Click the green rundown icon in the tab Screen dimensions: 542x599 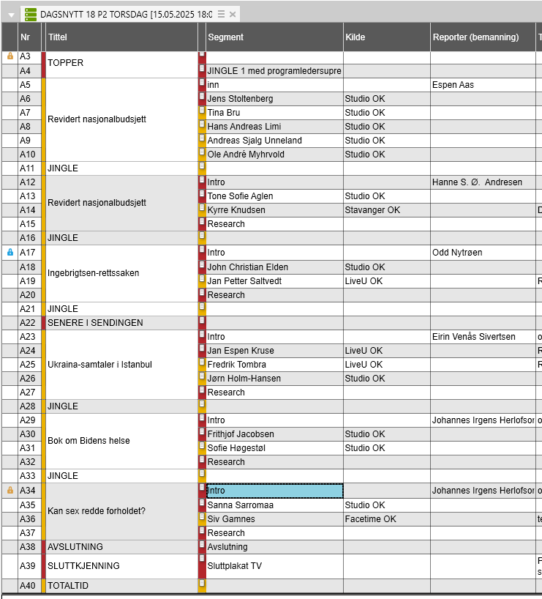31,15
